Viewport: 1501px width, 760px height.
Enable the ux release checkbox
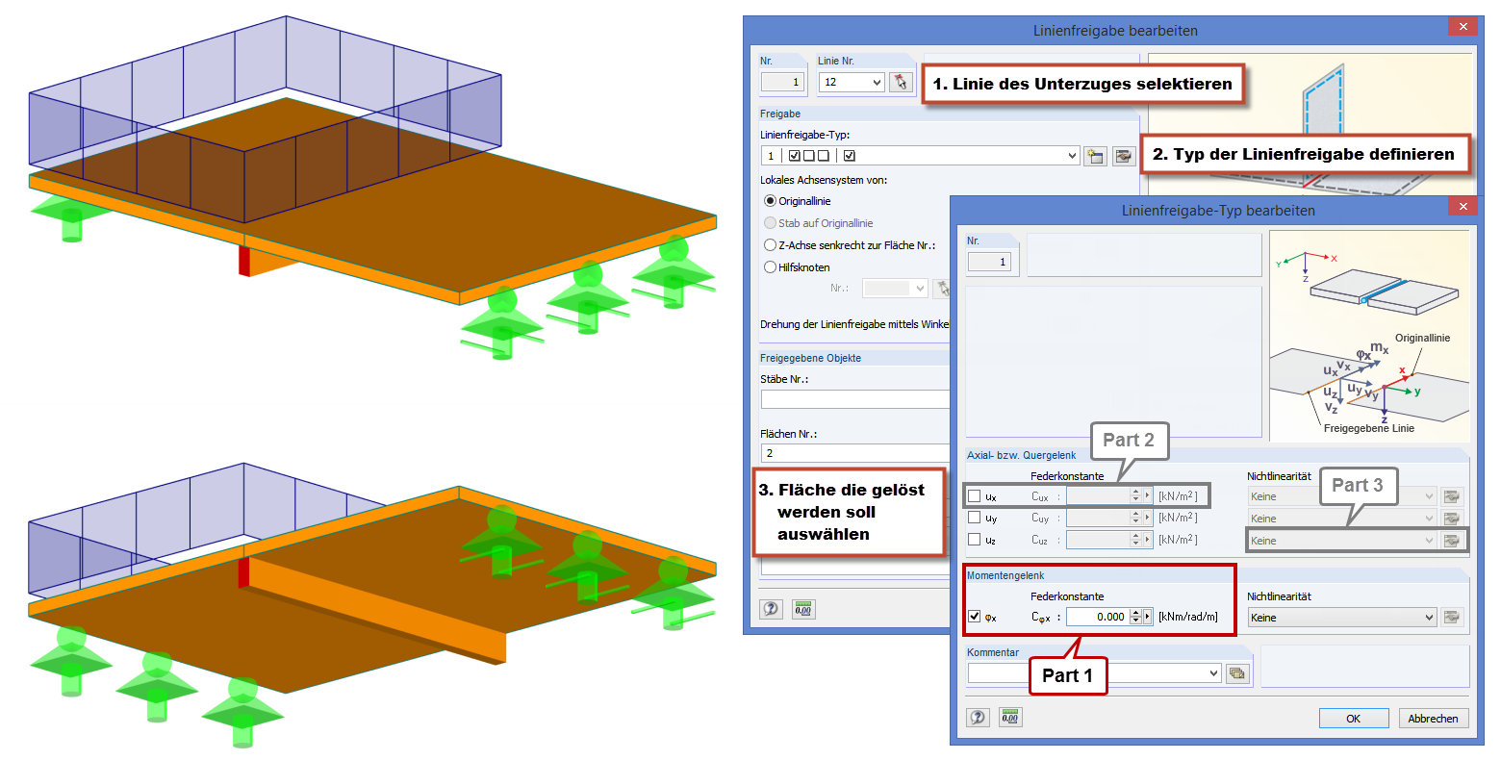(x=975, y=496)
